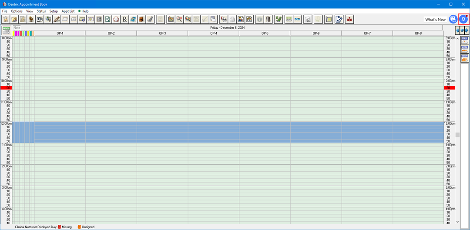Switch to Month view

(465, 58)
